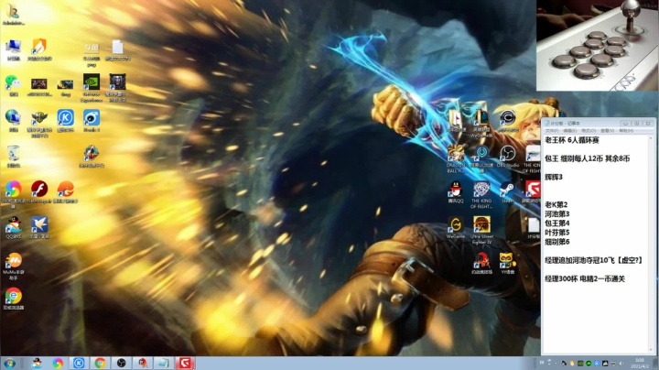This screenshot has height=370, width=659.
Task: Open the MuMu emulator shortcut
Action: pyautogui.click(x=14, y=267)
